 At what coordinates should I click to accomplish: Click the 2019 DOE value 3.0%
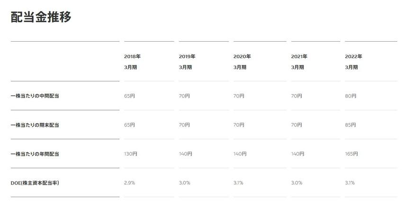pyautogui.click(x=184, y=183)
